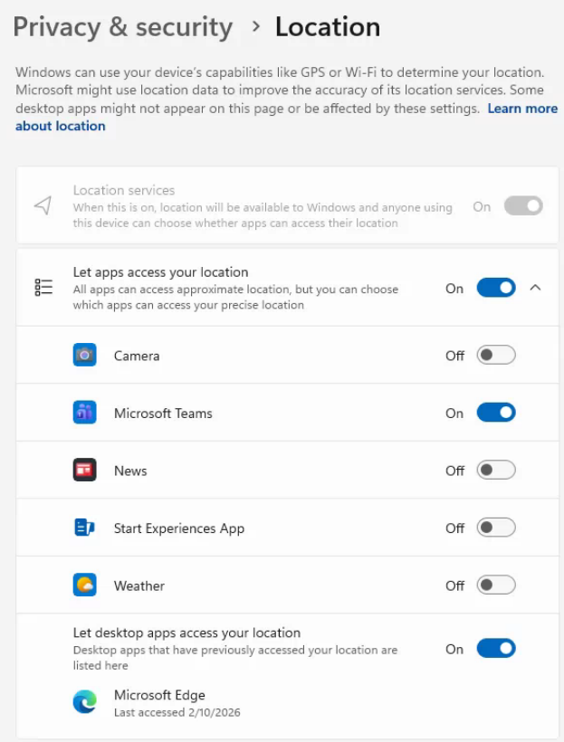This screenshot has height=742, width=564.
Task: Enable location toggle for Weather
Action: point(495,585)
